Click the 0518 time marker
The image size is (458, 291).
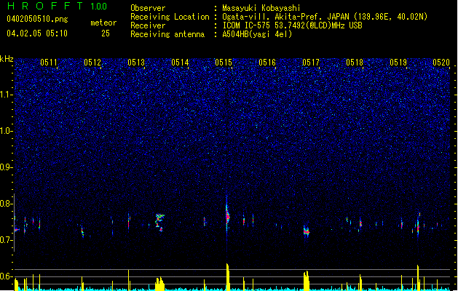pyautogui.click(x=355, y=63)
